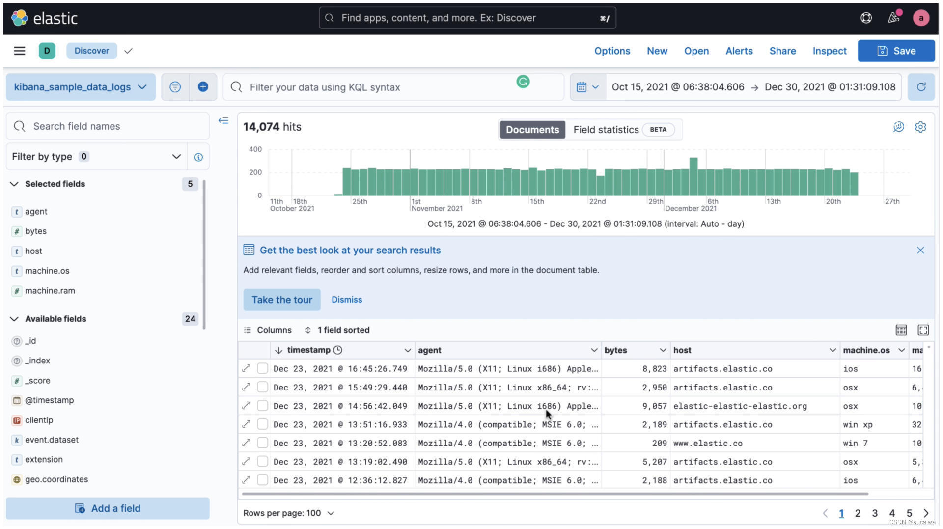Open Rows per page selector

point(288,513)
